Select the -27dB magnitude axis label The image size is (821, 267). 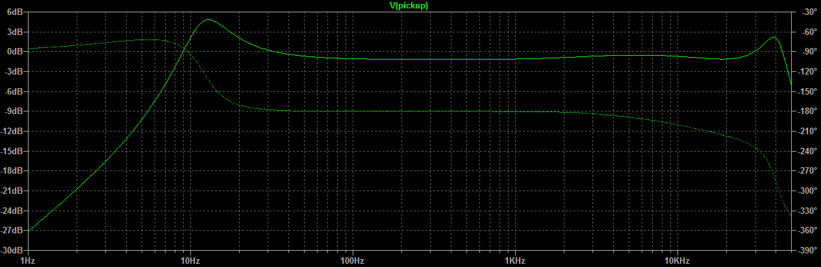click(12, 231)
